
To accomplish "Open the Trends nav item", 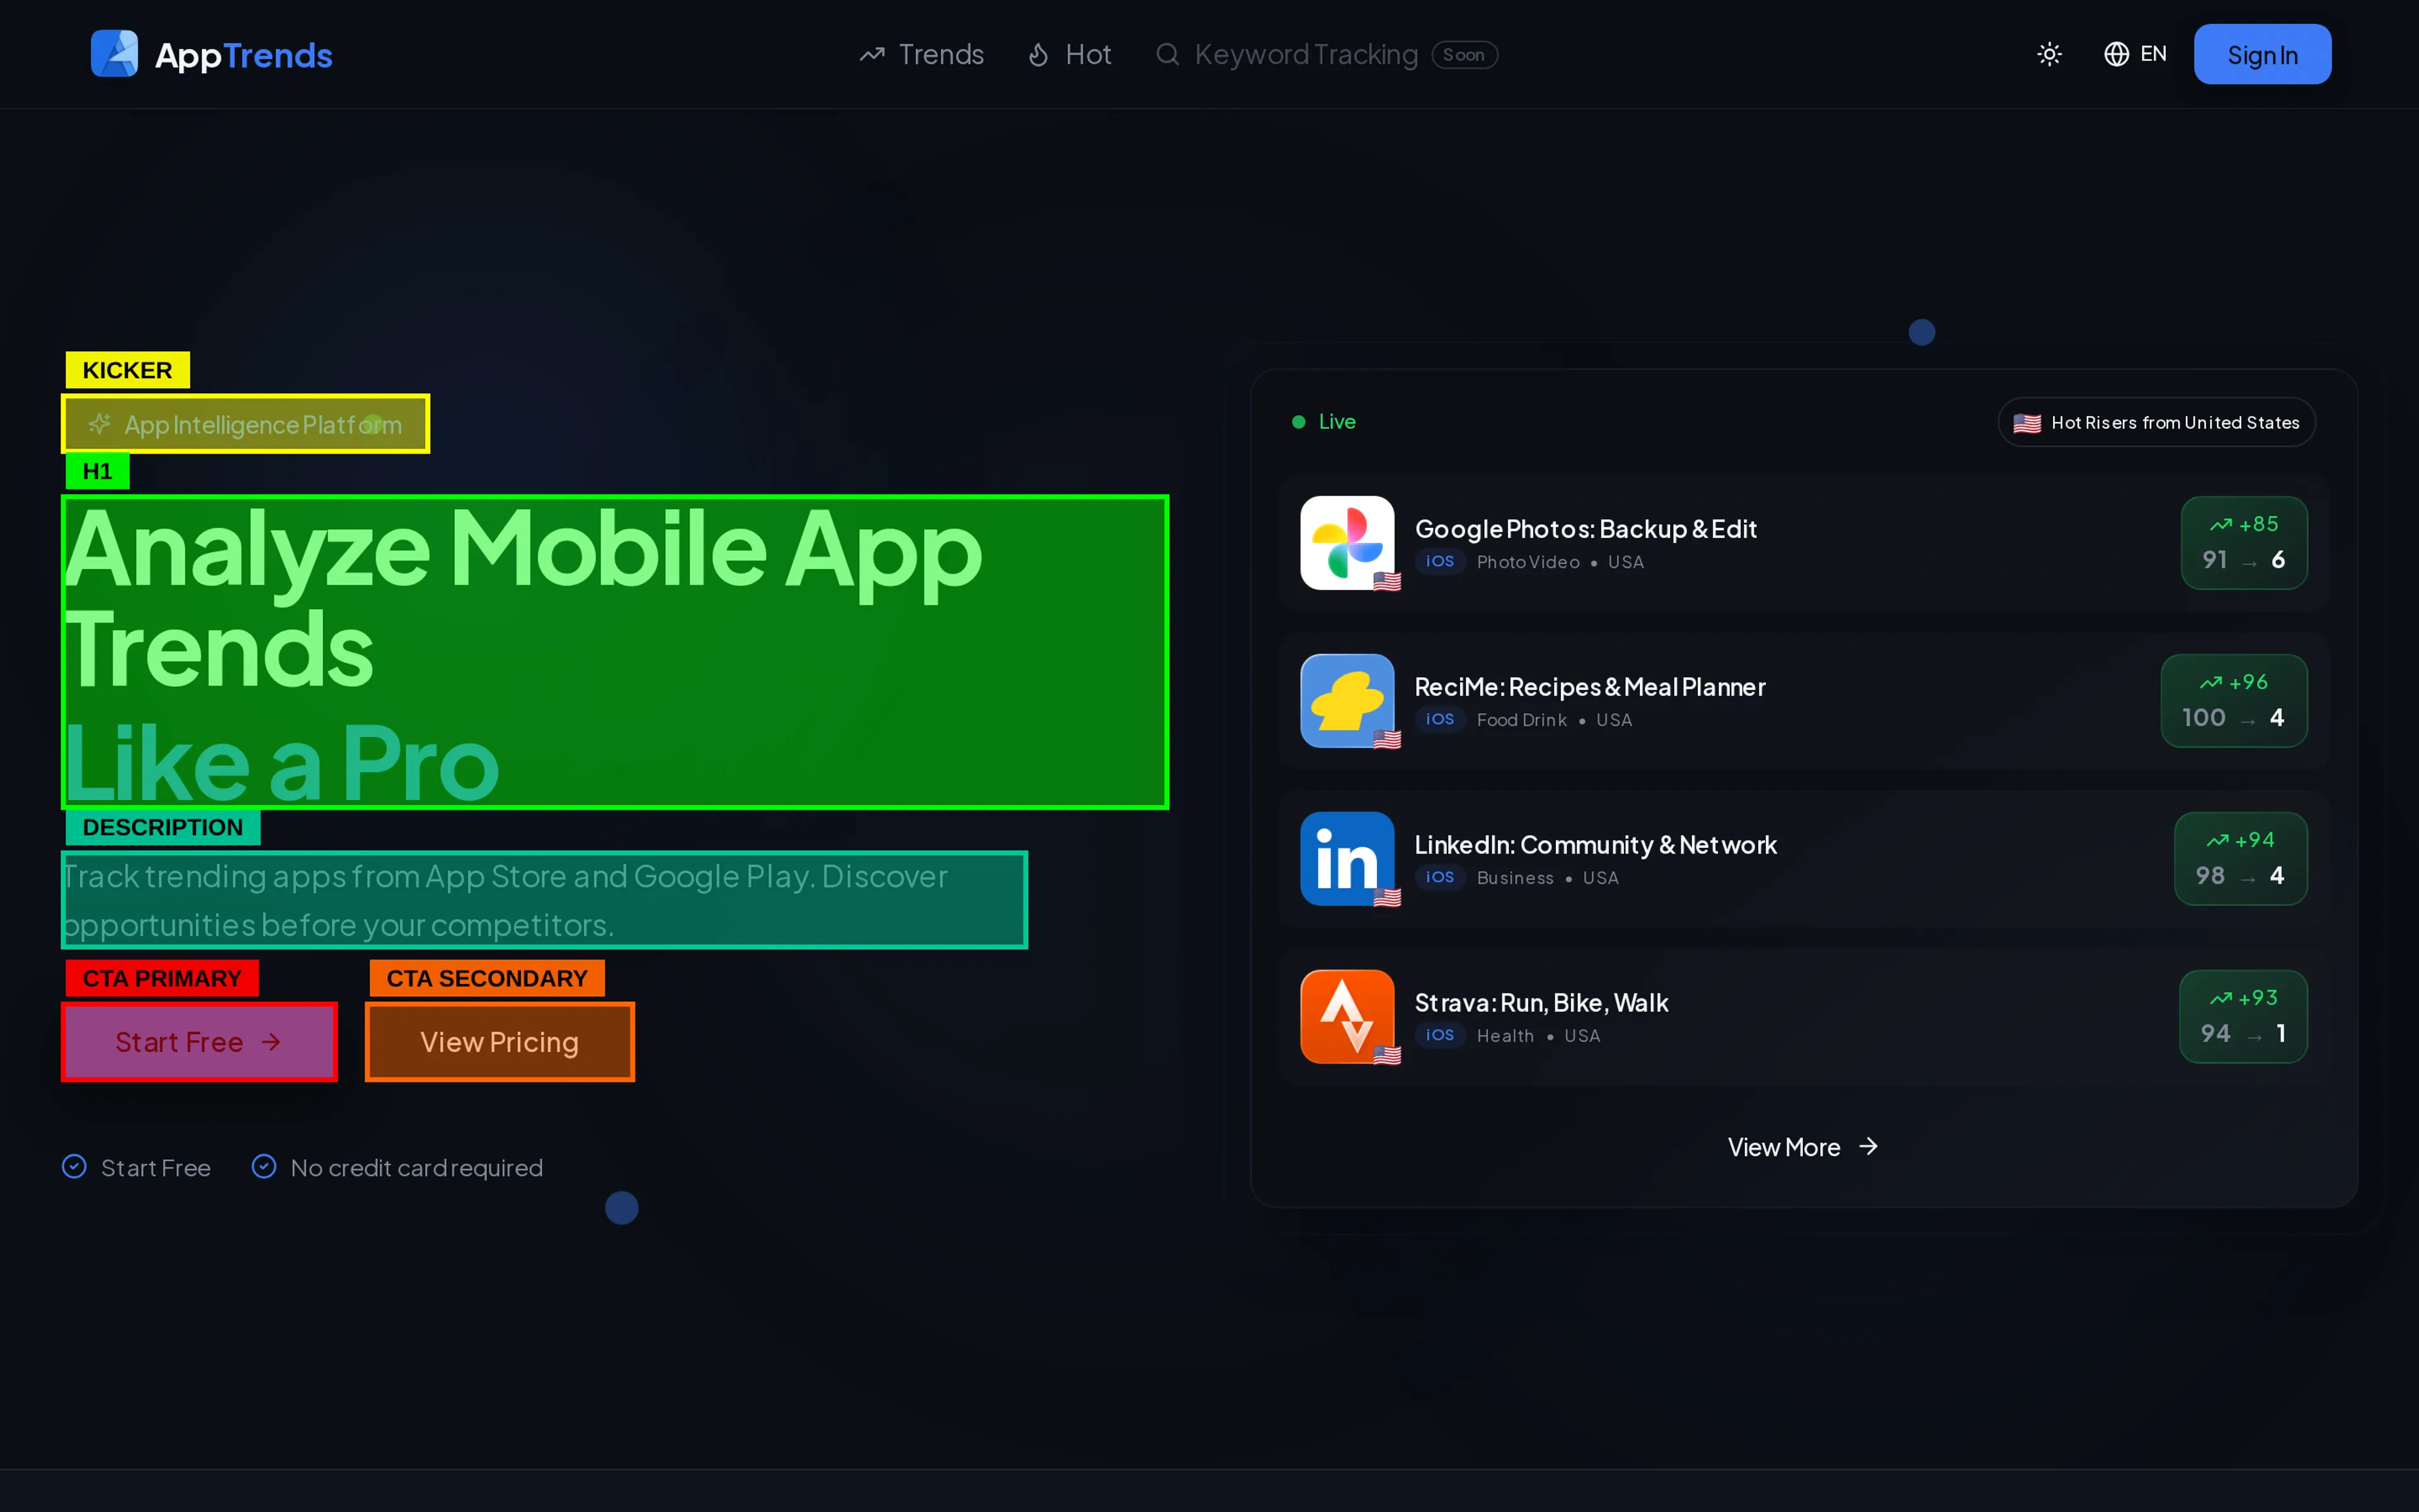I will (x=922, y=54).
